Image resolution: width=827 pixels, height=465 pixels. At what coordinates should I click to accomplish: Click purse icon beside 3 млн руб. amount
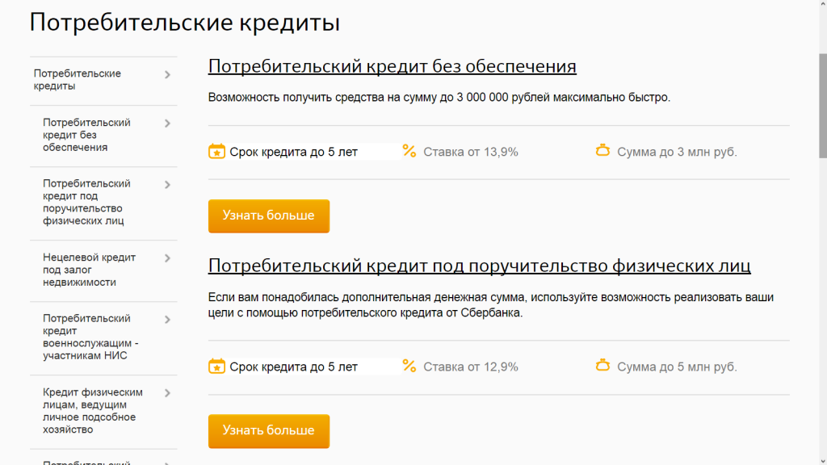click(x=602, y=151)
